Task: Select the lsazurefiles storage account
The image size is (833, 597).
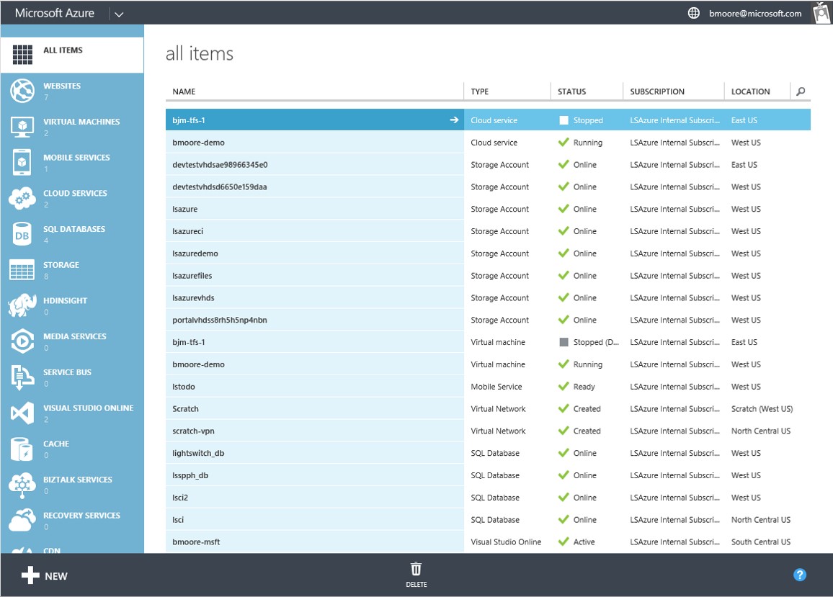Action: point(488,276)
